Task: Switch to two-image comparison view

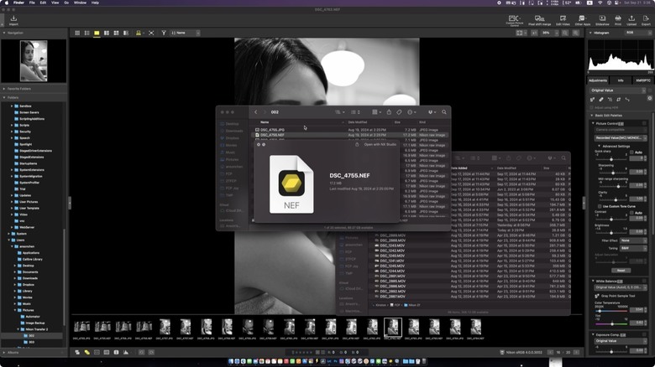Action: point(107,33)
